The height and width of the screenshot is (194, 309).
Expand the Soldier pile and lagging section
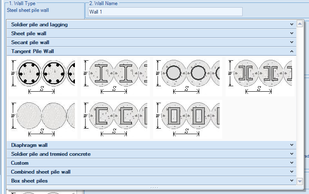point(152,25)
